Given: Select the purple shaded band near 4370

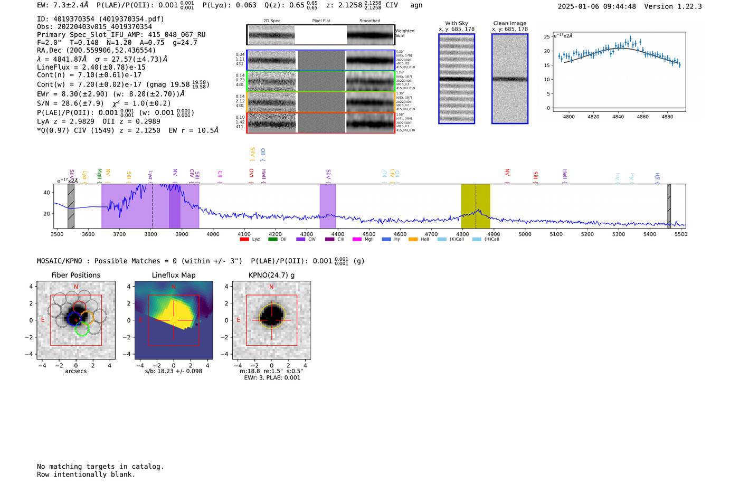Looking at the screenshot, I should click(328, 206).
